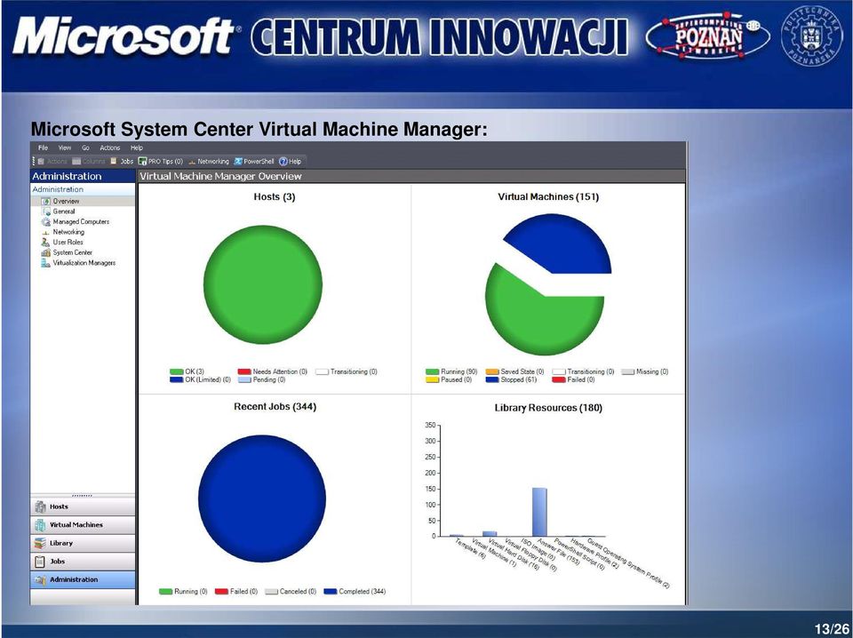Image resolution: width=853 pixels, height=638 pixels.
Task: Click the green Running (90) legend swatch
Action: click(432, 372)
